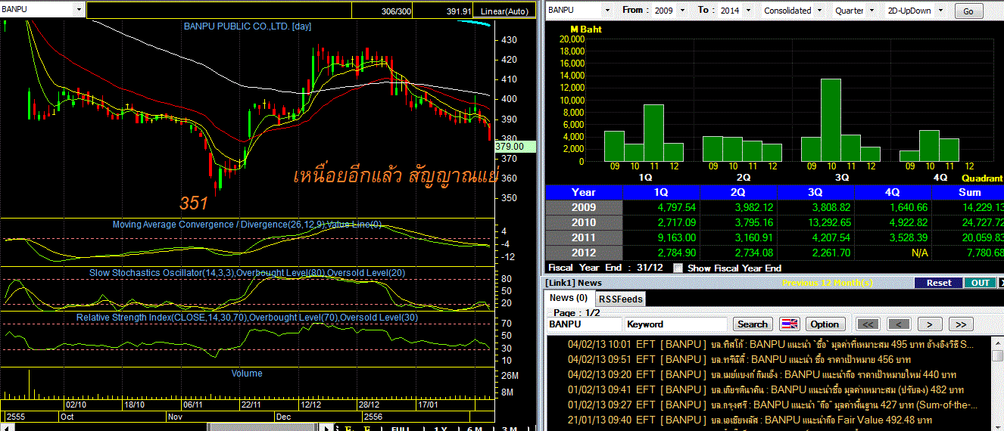Click the news symbol field containing BANPU
Viewport: 1004px width, 431px height.
(584, 324)
